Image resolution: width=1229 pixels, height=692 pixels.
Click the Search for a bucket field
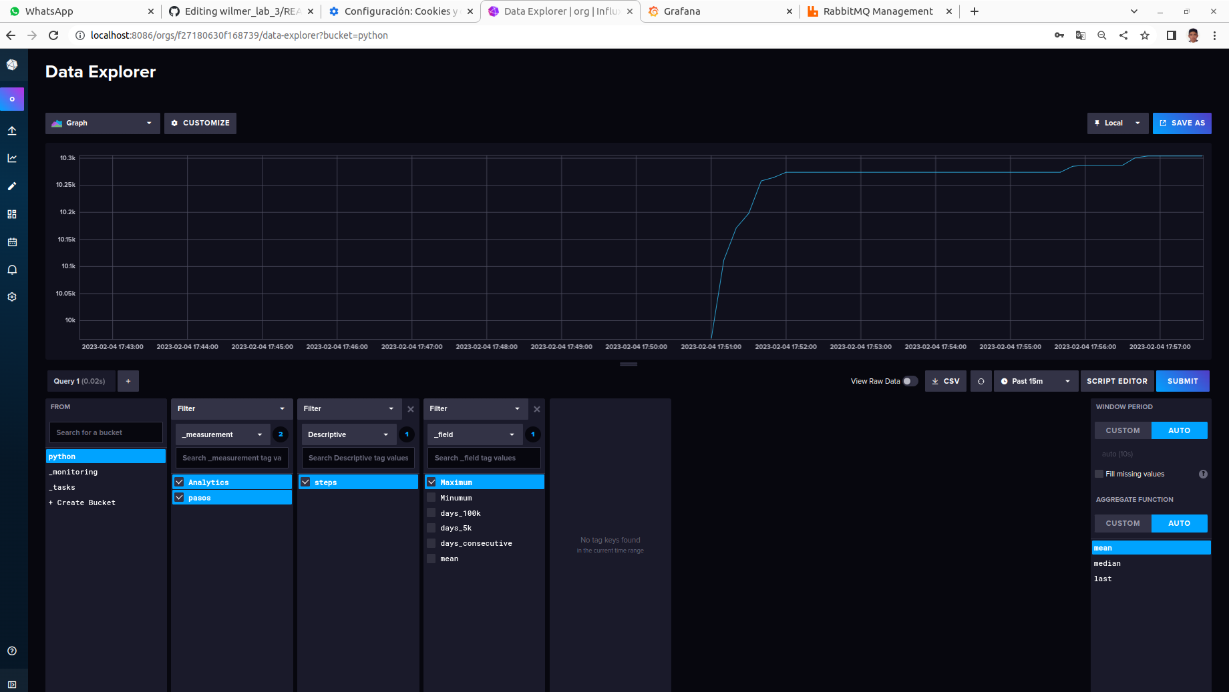pos(106,432)
